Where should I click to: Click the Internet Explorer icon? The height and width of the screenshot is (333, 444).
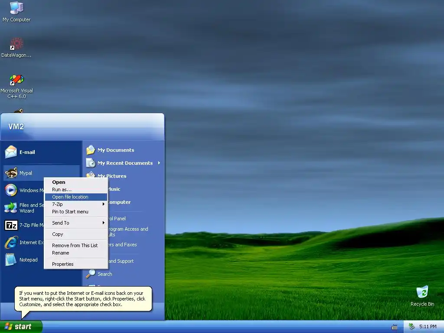(11, 242)
